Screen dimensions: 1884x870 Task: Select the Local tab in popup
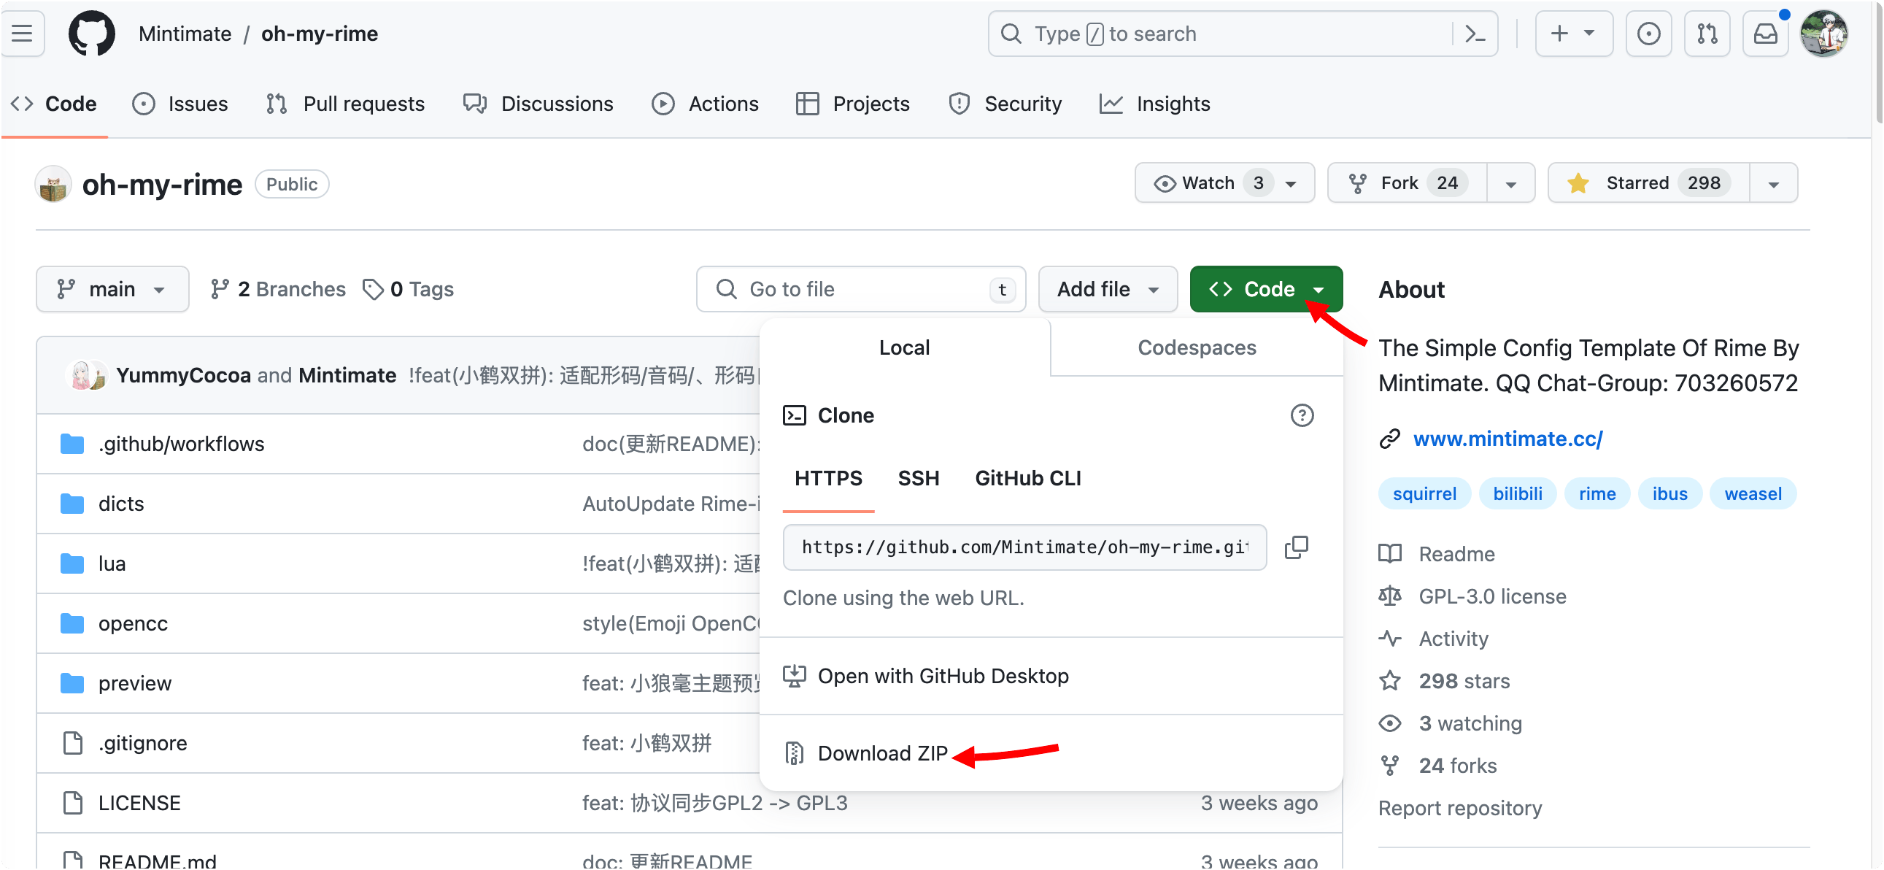(904, 348)
